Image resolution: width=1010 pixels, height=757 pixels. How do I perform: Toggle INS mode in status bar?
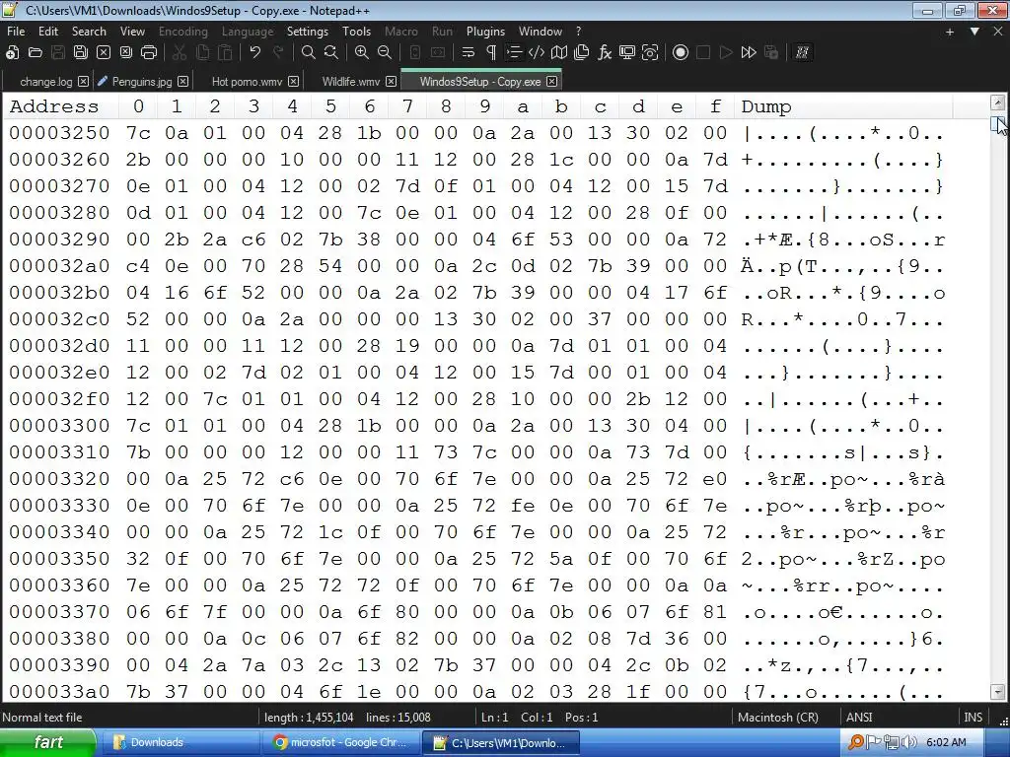(973, 718)
